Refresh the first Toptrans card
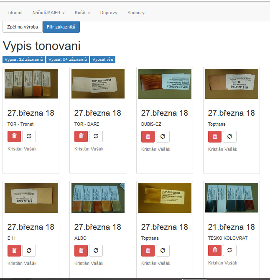This screenshot has width=270, height=280. pos(229,136)
